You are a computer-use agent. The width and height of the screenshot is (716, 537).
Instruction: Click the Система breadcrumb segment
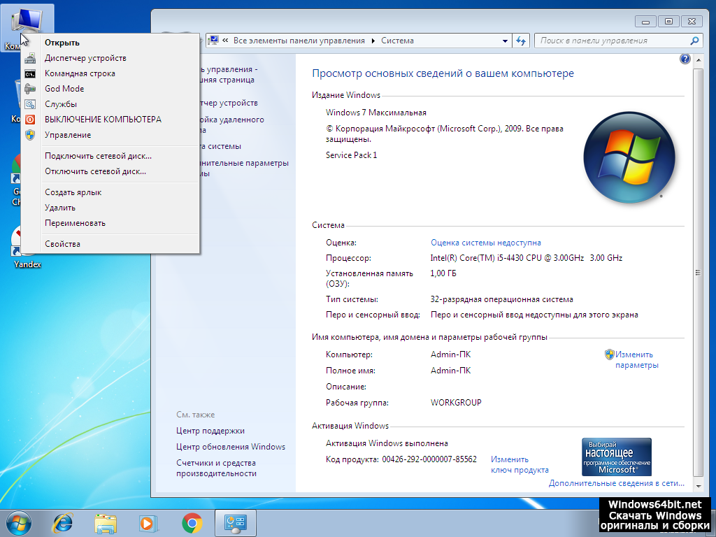click(x=397, y=41)
